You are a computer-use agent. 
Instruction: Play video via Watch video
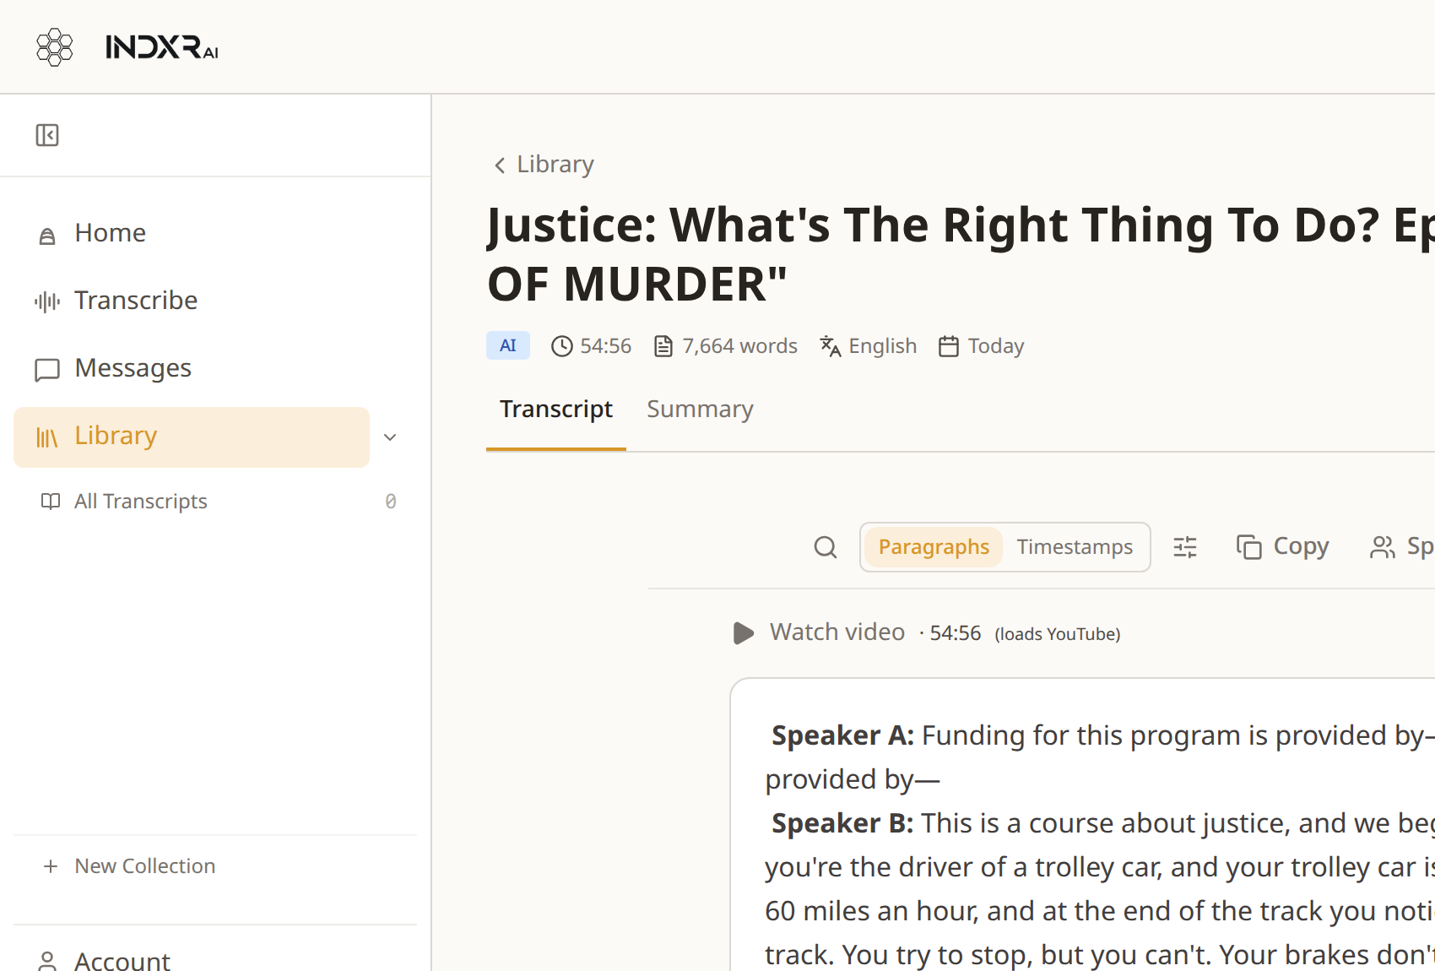tap(819, 632)
